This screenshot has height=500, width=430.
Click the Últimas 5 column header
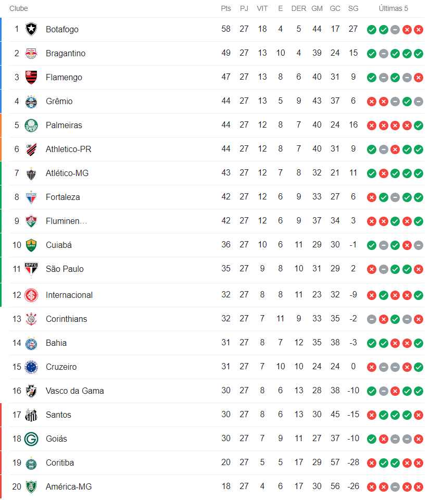click(394, 8)
